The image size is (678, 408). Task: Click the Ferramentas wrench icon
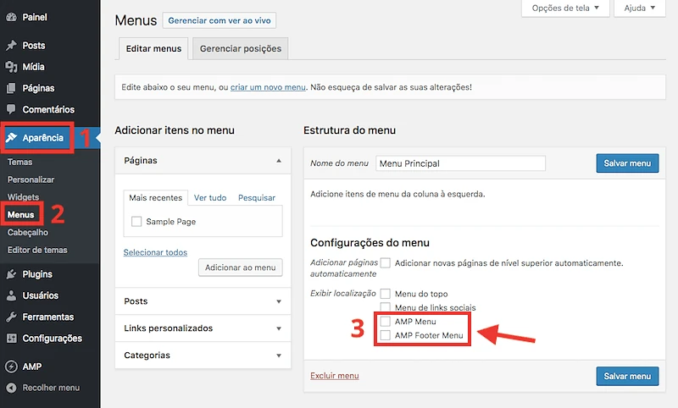11,317
